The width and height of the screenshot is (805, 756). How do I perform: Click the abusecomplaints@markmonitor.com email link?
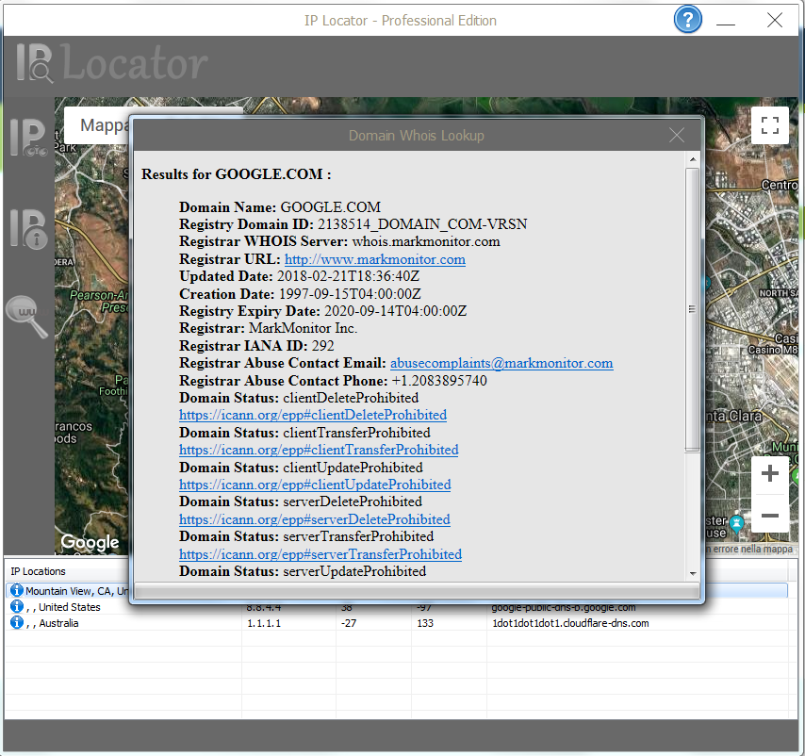tap(501, 363)
